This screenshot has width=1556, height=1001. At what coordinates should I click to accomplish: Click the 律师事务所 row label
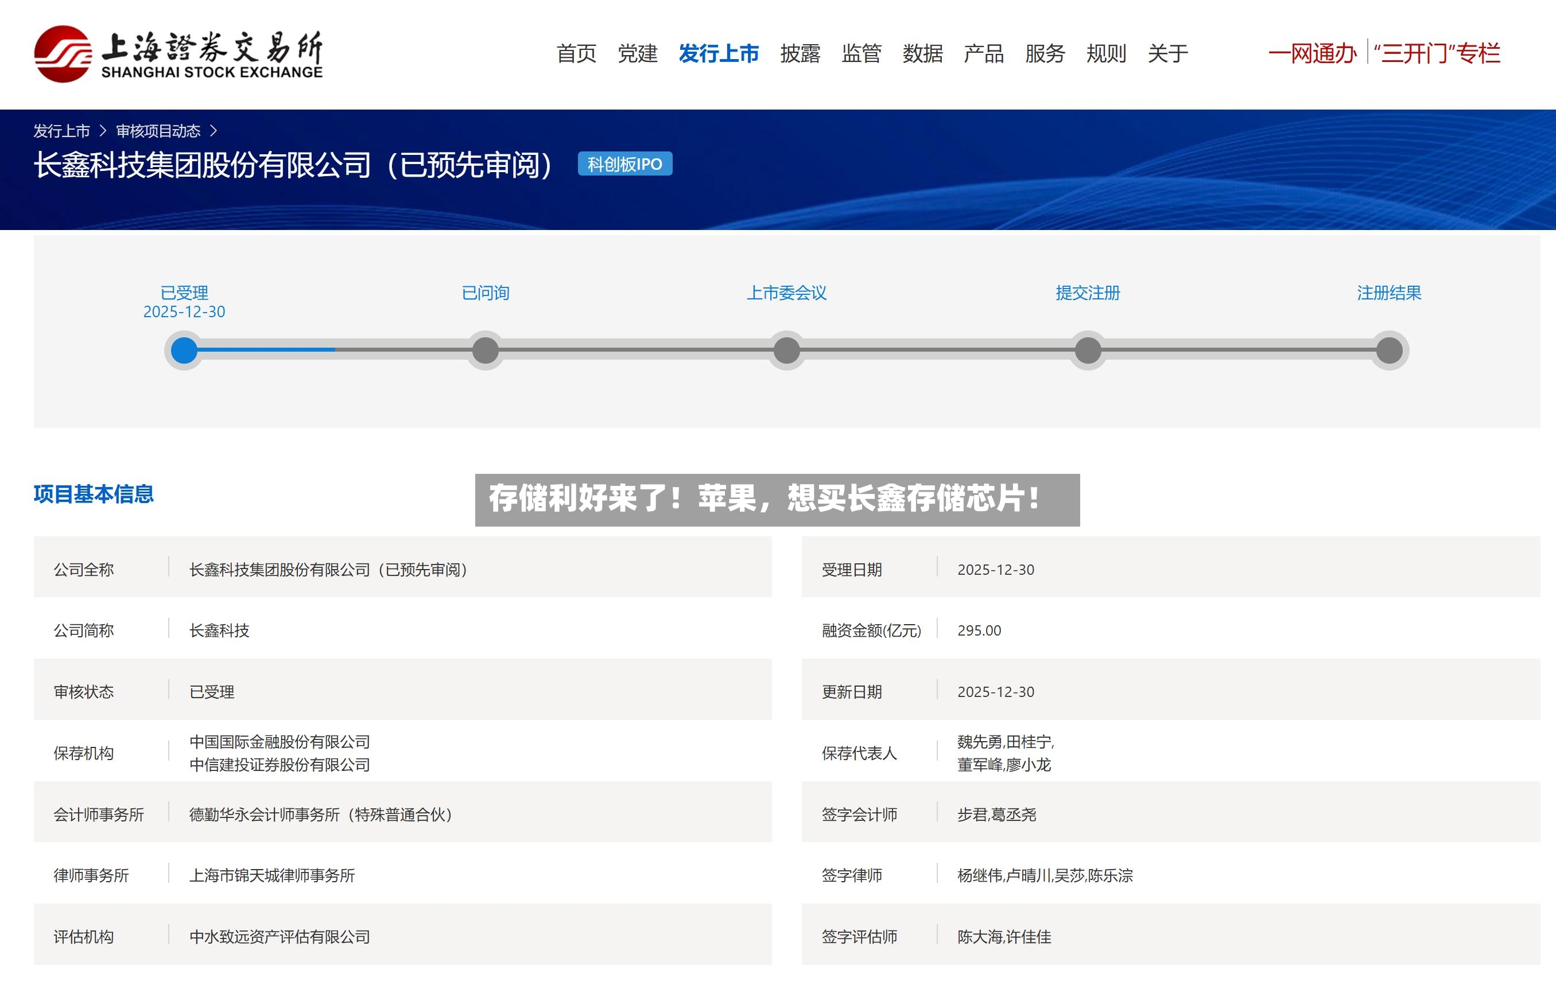(x=91, y=875)
